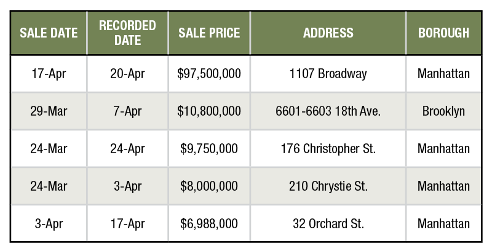Select the 29-Mar sale date cell

[x=49, y=111]
